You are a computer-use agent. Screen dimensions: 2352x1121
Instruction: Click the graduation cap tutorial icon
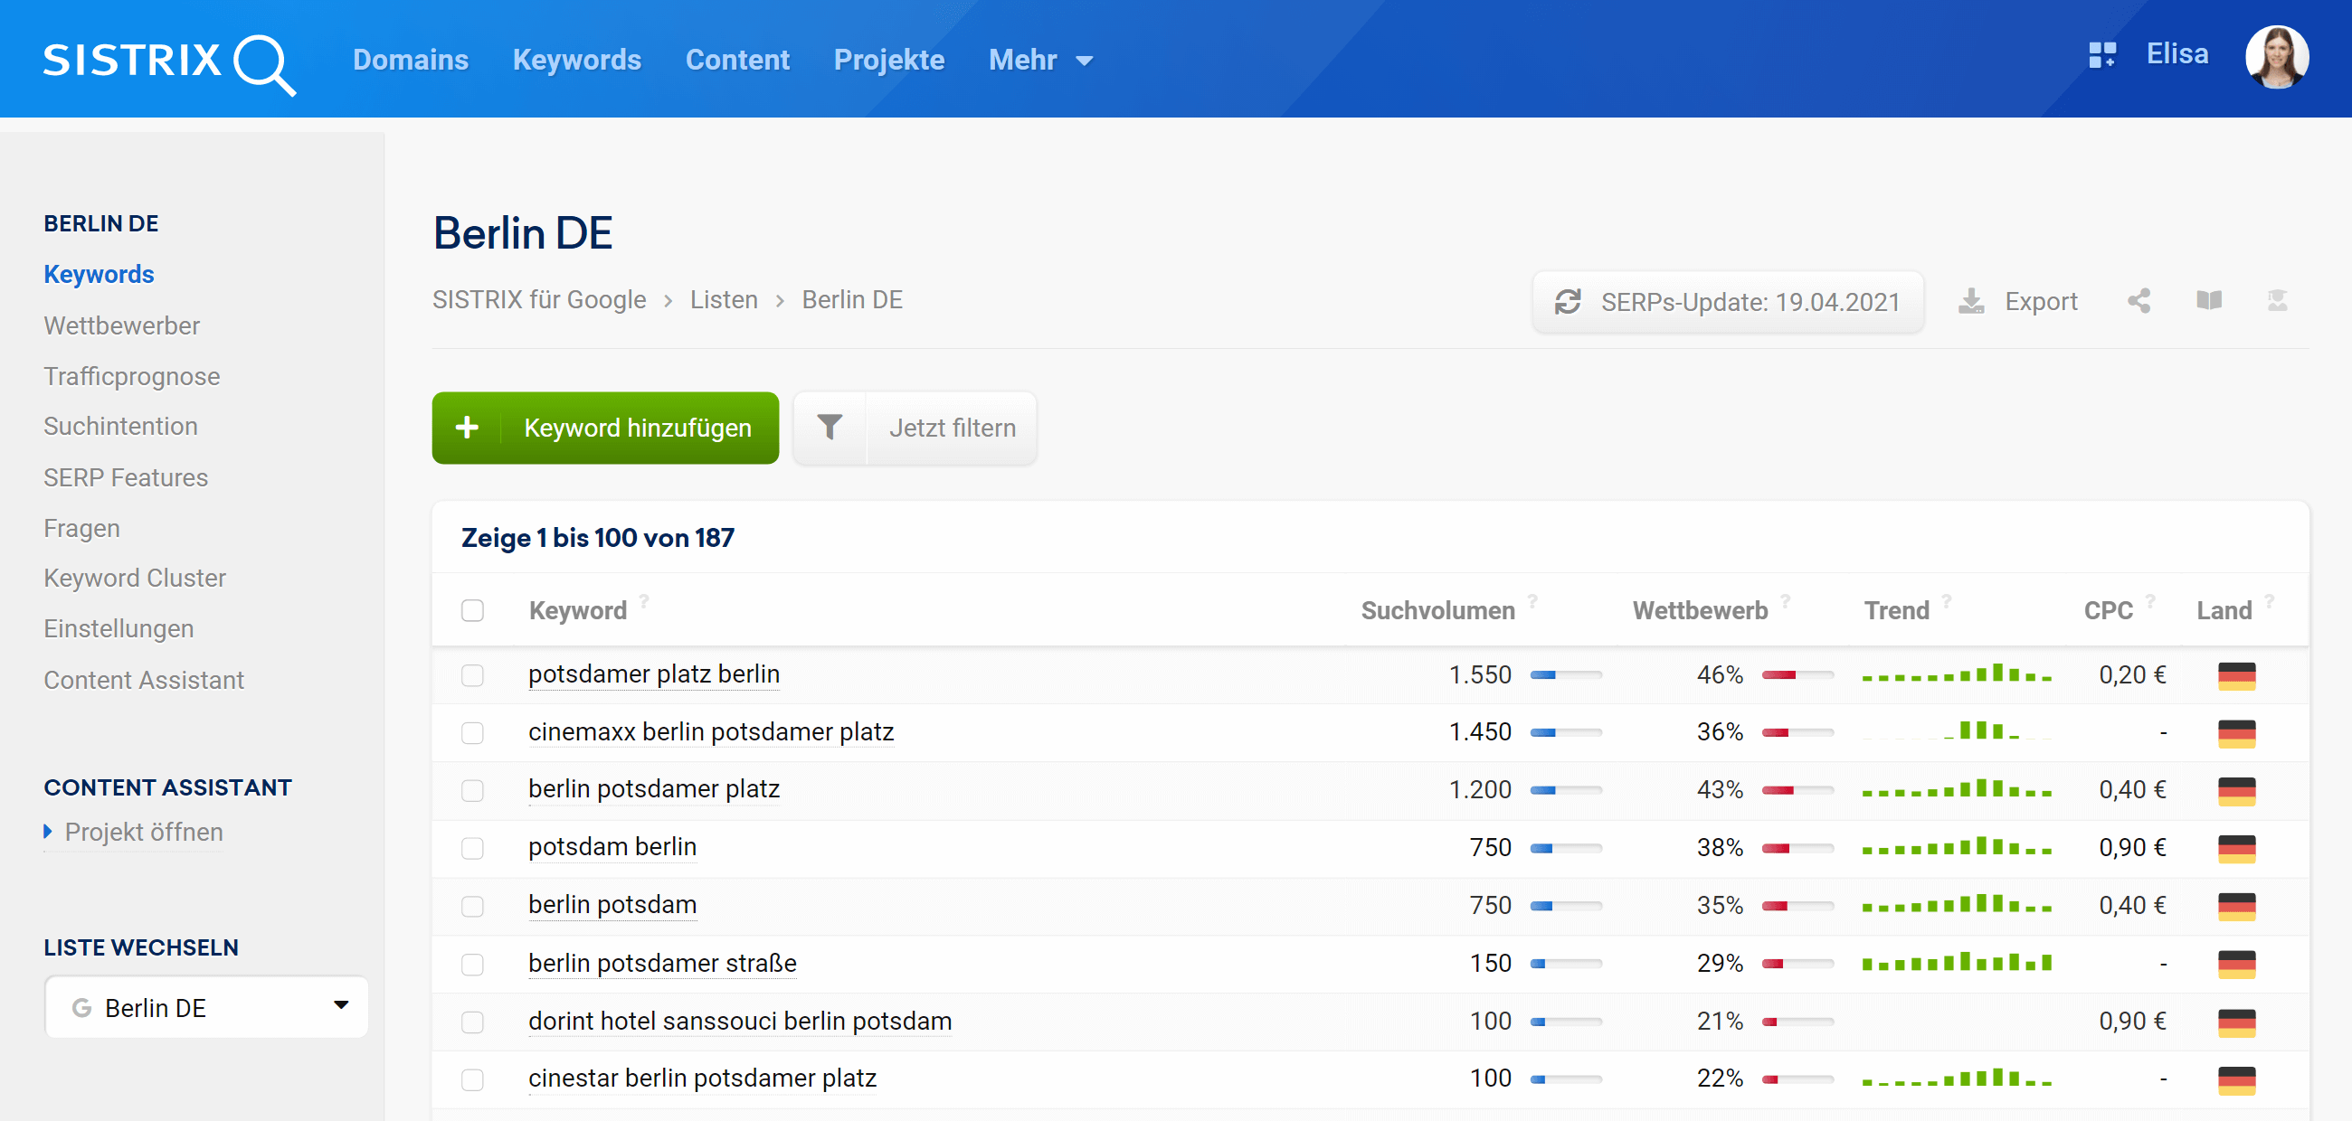tap(2277, 301)
